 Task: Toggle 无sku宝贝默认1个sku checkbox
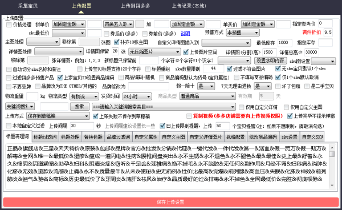pyautogui.click(x=278, y=68)
